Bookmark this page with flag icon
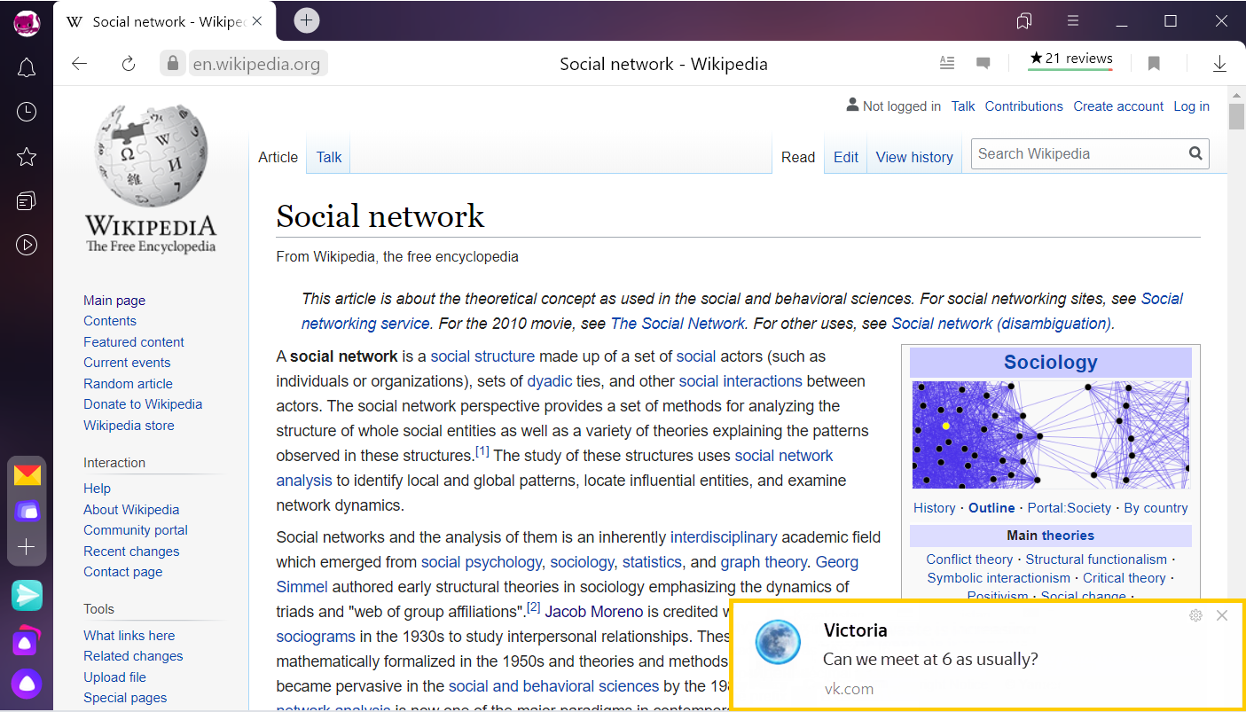 1154,63
